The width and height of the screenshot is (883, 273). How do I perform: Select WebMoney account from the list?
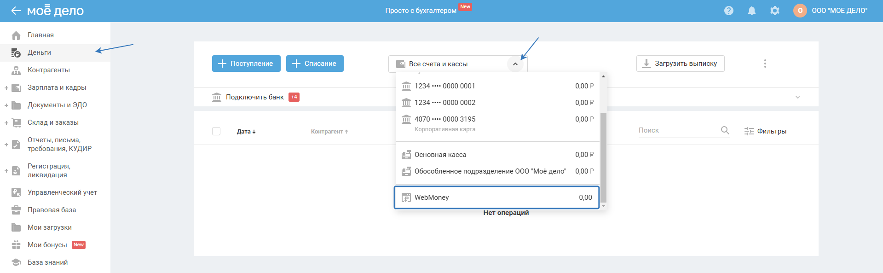pyautogui.click(x=496, y=197)
